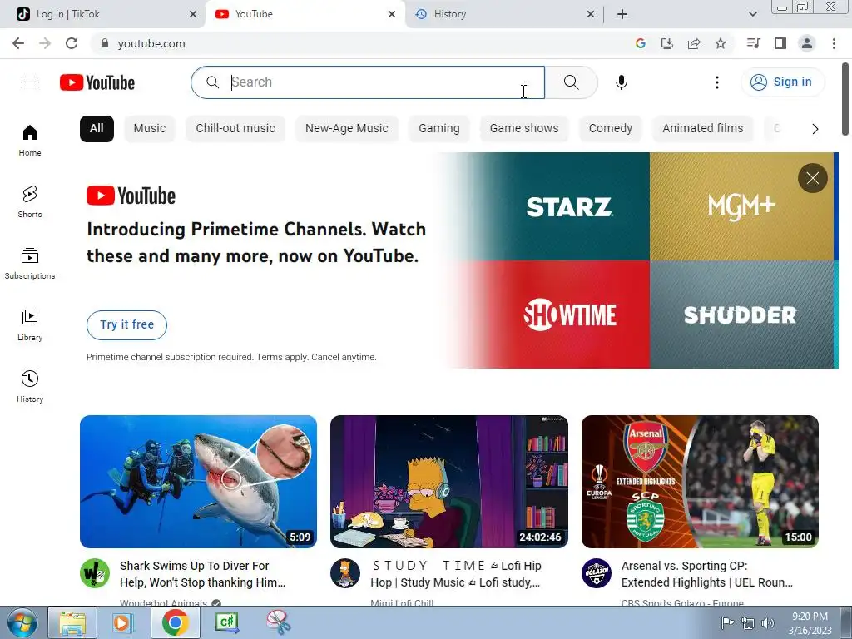This screenshot has width=852, height=639.
Task: Click the shark and divers video thumbnail
Action: click(x=198, y=482)
